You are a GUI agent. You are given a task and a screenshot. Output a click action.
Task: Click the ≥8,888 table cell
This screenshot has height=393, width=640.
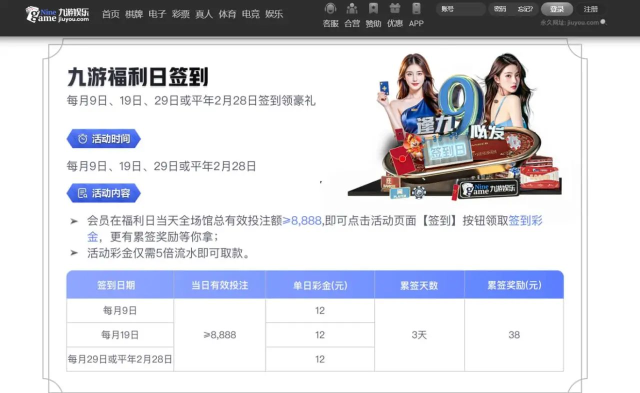point(219,335)
